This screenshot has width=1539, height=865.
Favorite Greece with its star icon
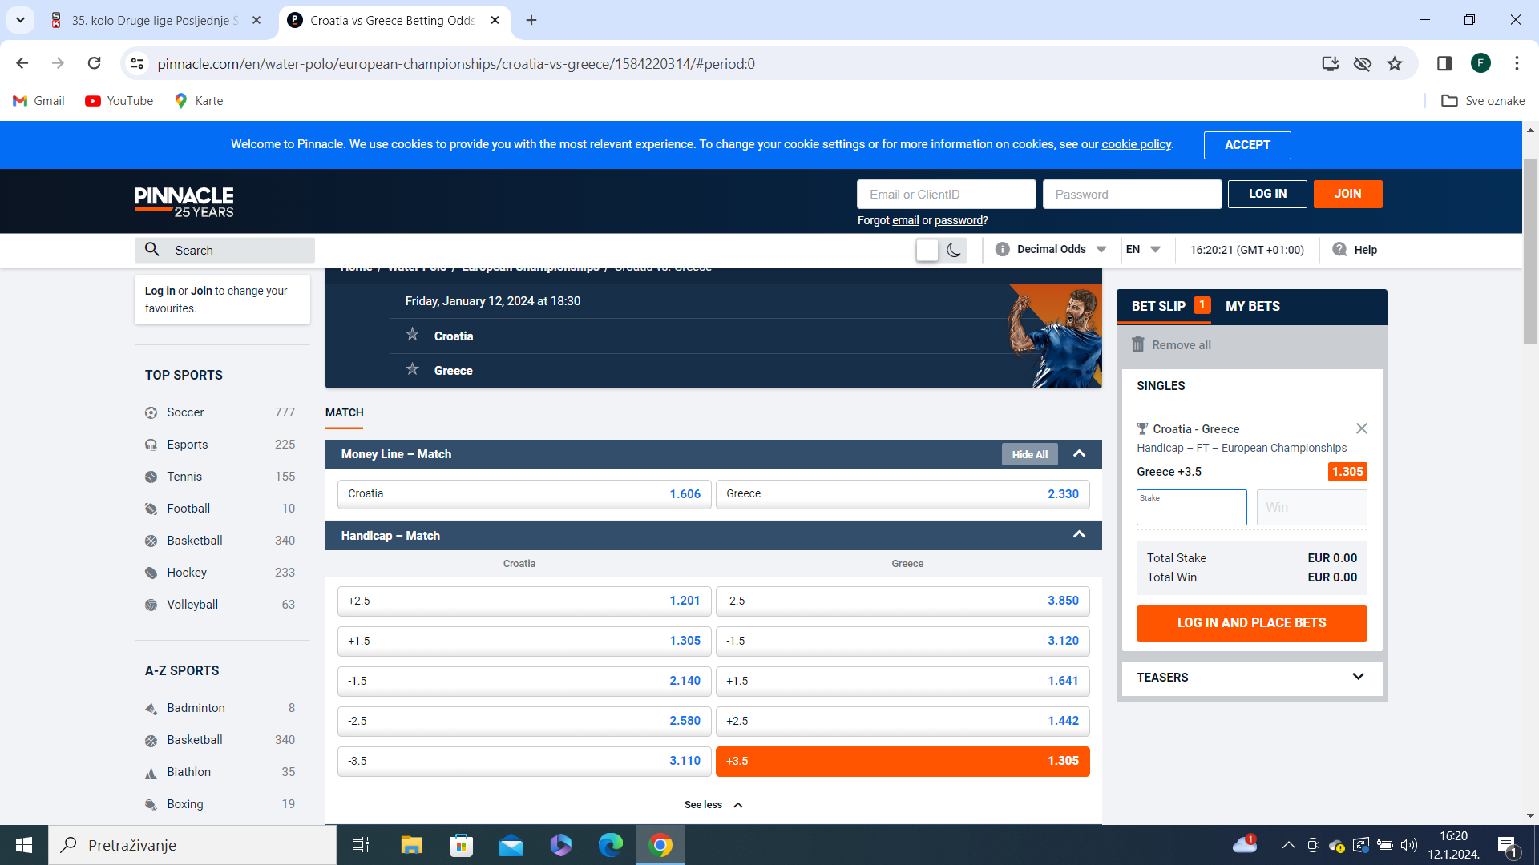(412, 369)
